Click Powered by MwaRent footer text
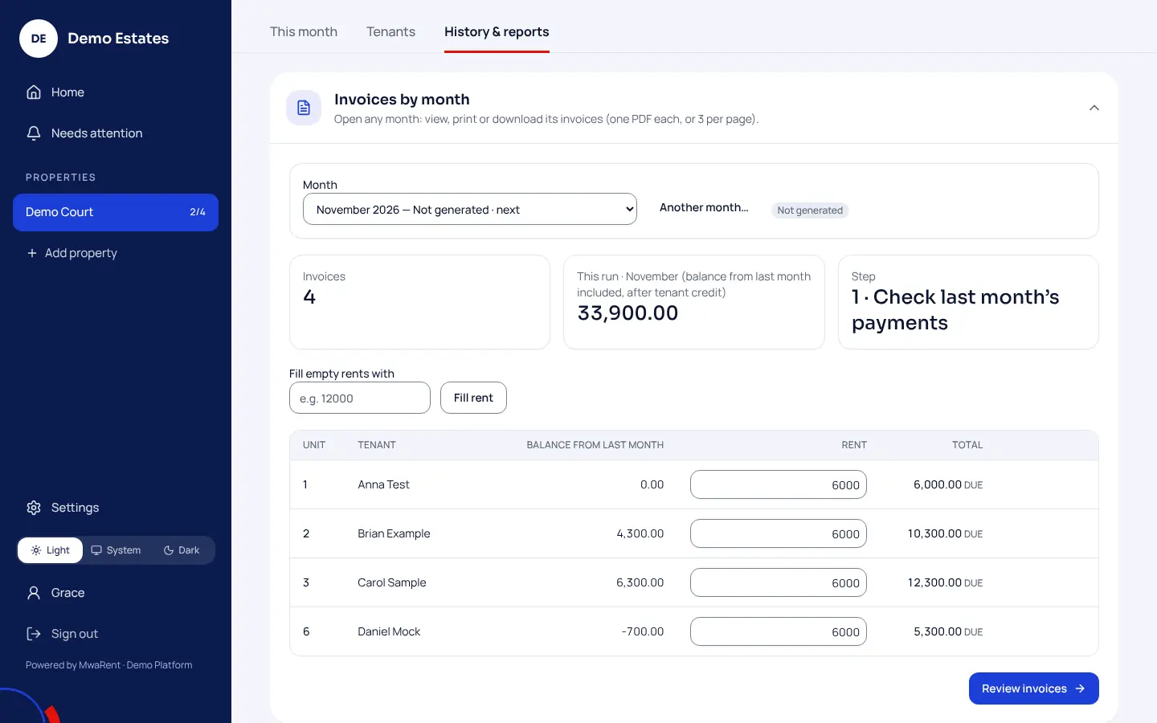Image resolution: width=1157 pixels, height=723 pixels. 109,665
